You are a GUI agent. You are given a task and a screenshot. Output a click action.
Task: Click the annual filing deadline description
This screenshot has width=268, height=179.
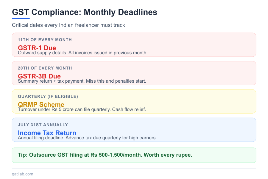[87, 138]
